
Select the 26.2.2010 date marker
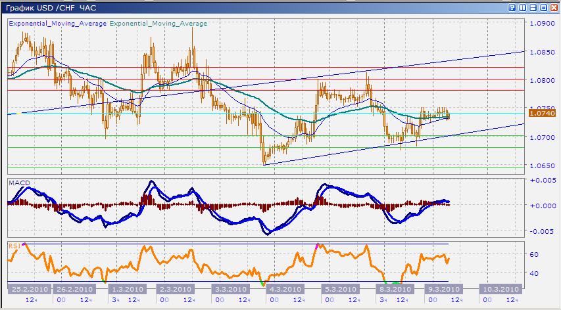point(75,289)
